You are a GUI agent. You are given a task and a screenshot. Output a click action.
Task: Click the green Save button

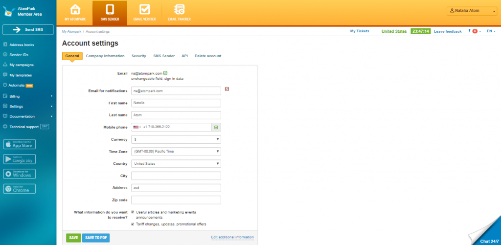(73, 238)
